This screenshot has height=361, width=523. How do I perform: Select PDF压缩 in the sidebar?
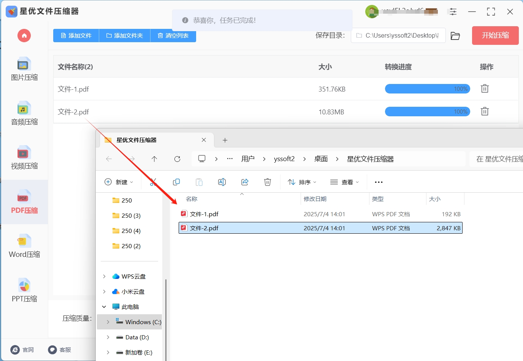tap(24, 202)
